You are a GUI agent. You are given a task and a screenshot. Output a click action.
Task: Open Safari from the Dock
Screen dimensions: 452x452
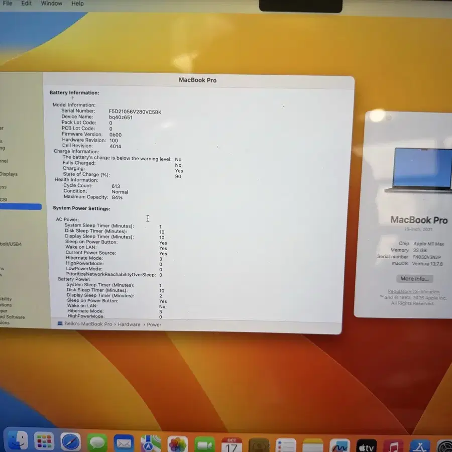(x=70, y=442)
